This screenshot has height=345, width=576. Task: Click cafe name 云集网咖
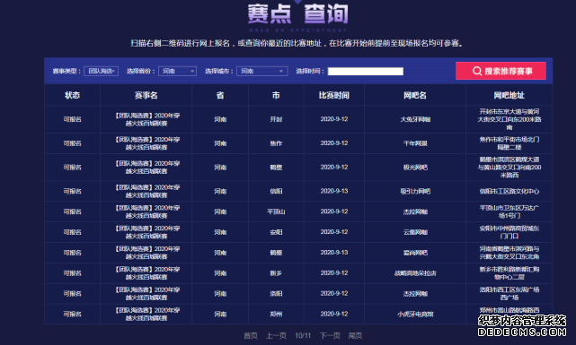click(x=415, y=232)
